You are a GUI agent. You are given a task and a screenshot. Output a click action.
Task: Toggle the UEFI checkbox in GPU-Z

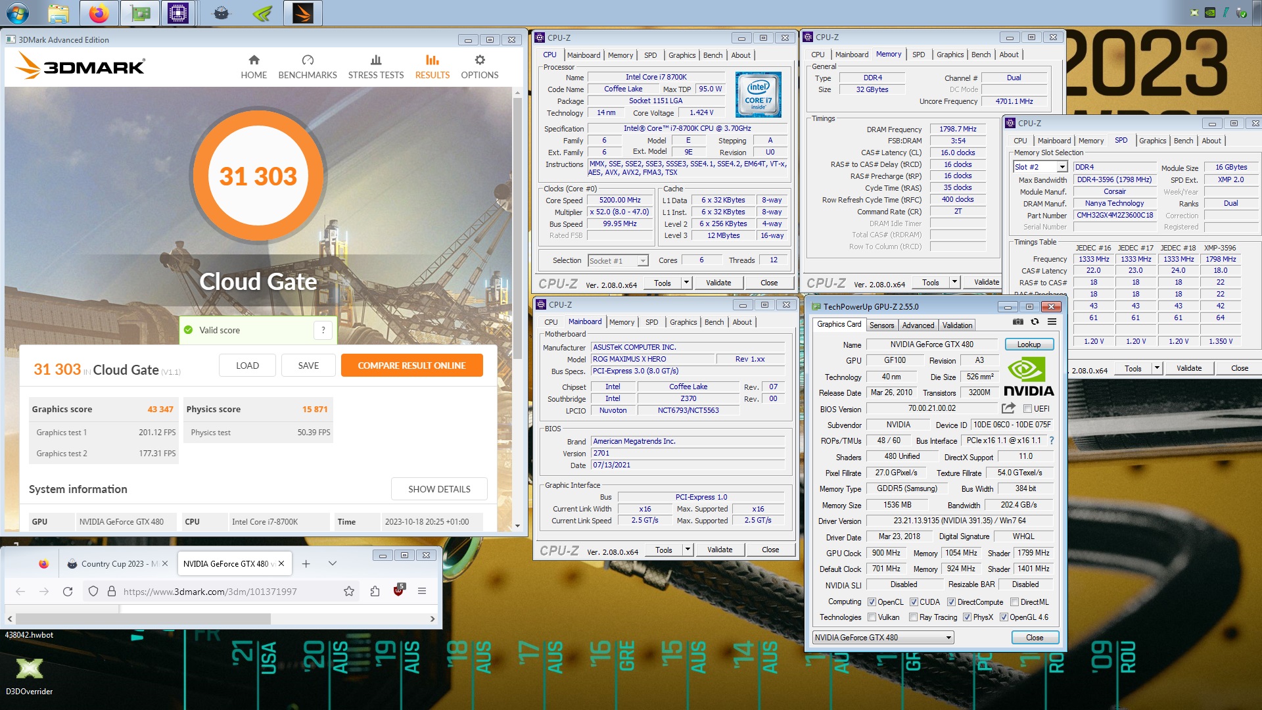point(1027,408)
